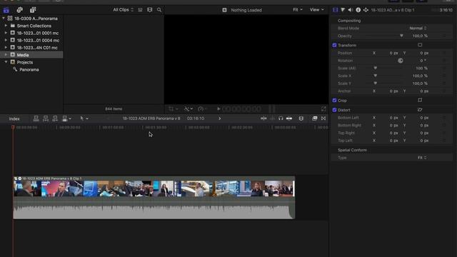Toggle viewer fullscreen arrows icon
This screenshot has height=257, width=457.
[x=323, y=109]
